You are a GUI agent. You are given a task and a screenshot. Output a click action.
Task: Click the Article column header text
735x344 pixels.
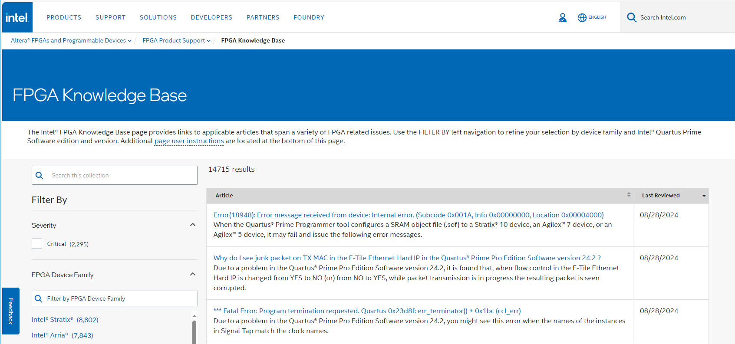pyautogui.click(x=224, y=196)
